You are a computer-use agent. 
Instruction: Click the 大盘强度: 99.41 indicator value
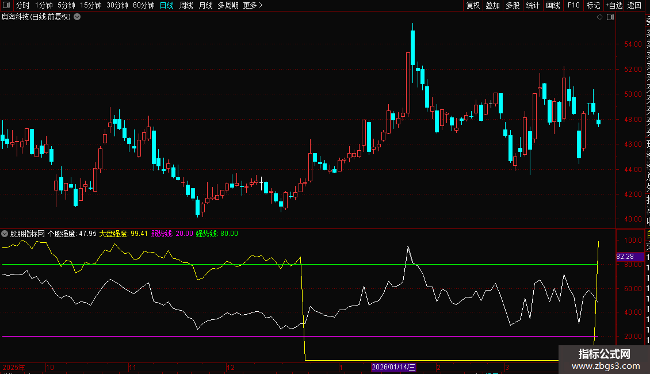click(123, 234)
